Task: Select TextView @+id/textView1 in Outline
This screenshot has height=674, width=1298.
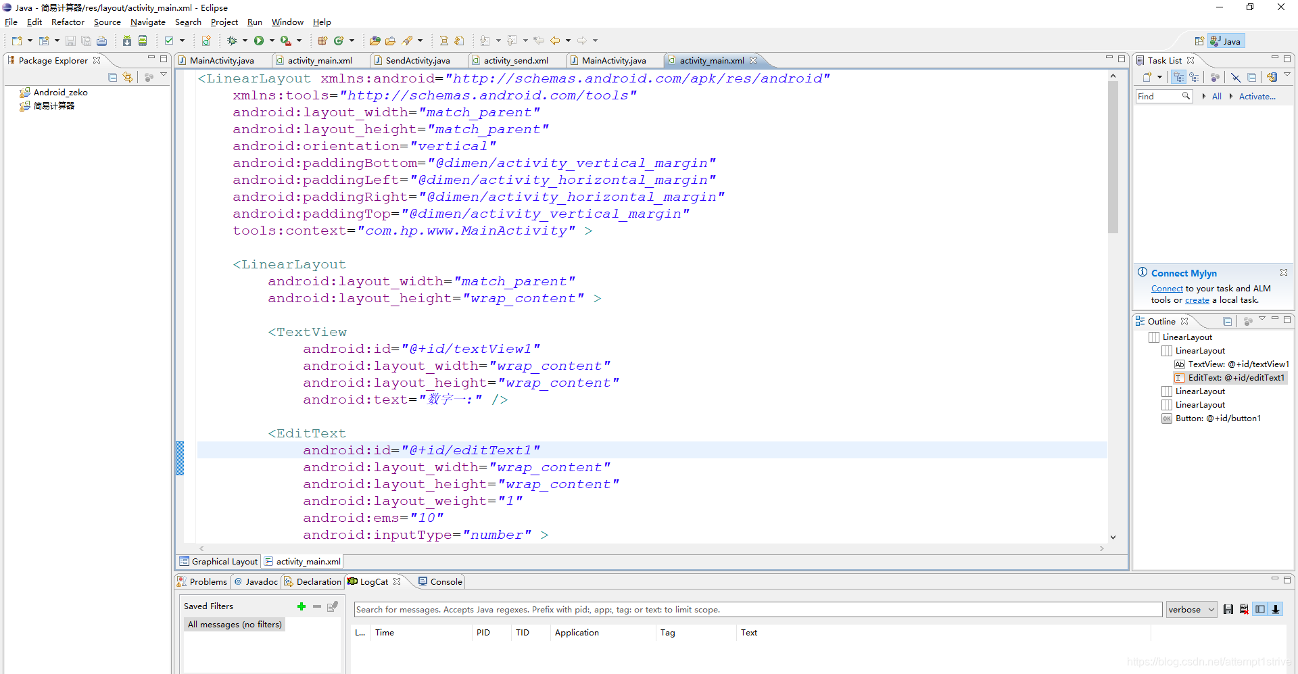Action: (x=1232, y=364)
